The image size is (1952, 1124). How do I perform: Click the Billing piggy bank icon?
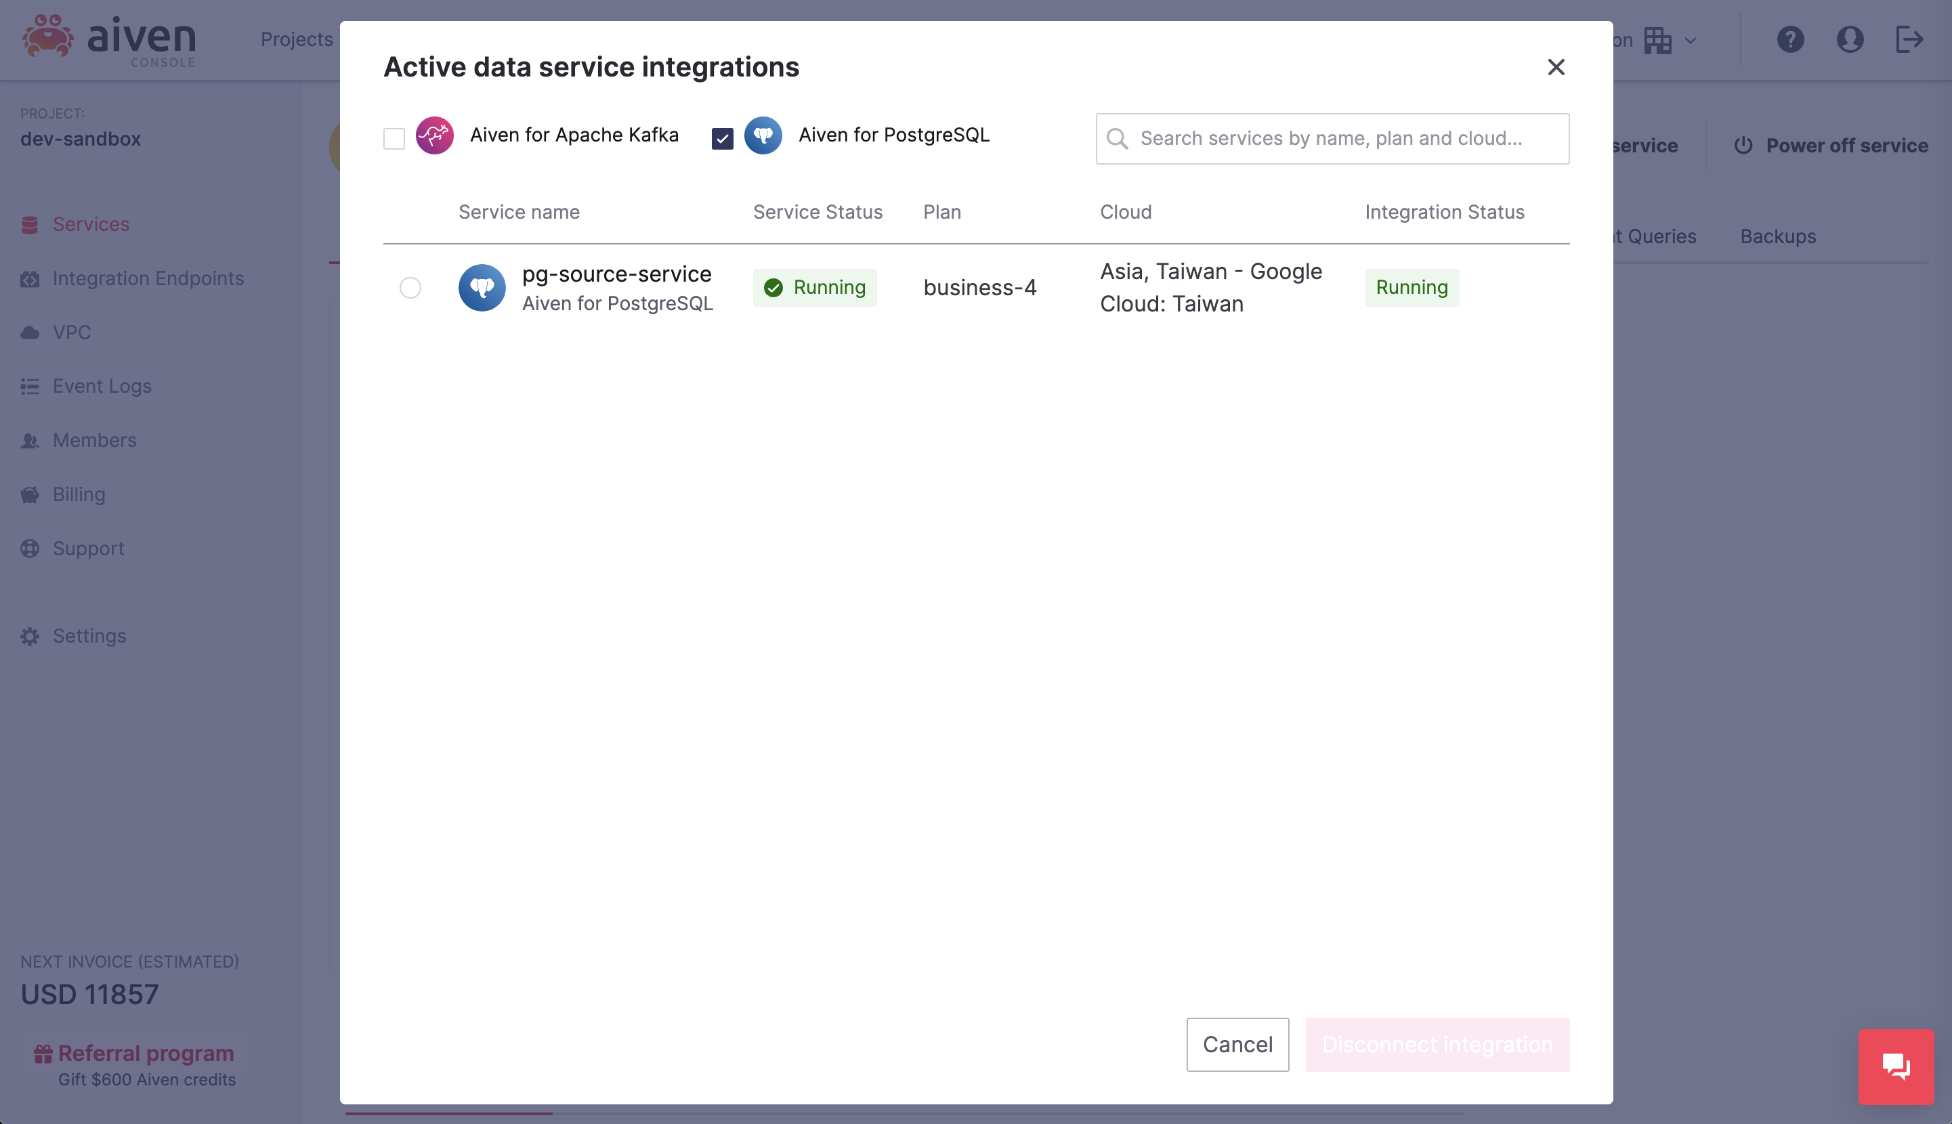pyautogui.click(x=29, y=495)
